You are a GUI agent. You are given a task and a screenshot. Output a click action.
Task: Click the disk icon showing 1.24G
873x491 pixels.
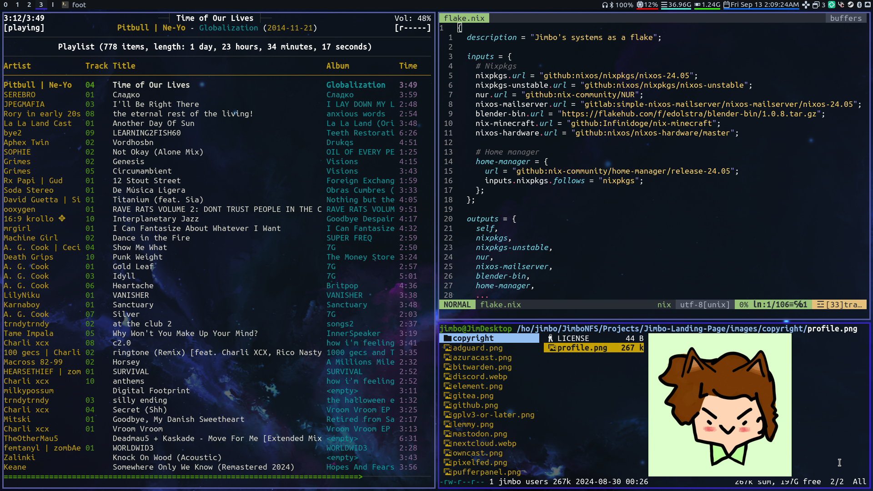click(697, 5)
